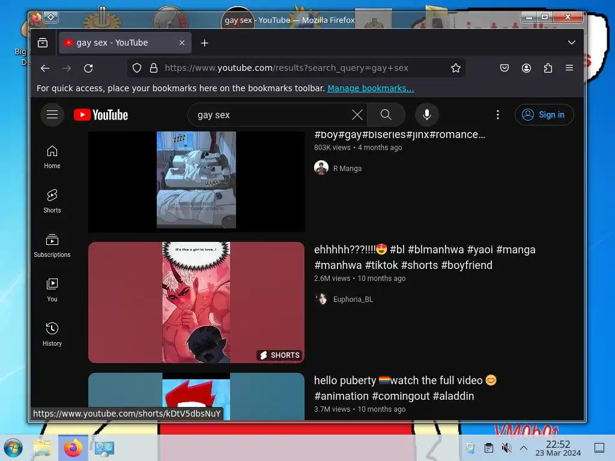Open tracking protection shield icon
Viewport: 615px width, 461px height.
tap(137, 68)
